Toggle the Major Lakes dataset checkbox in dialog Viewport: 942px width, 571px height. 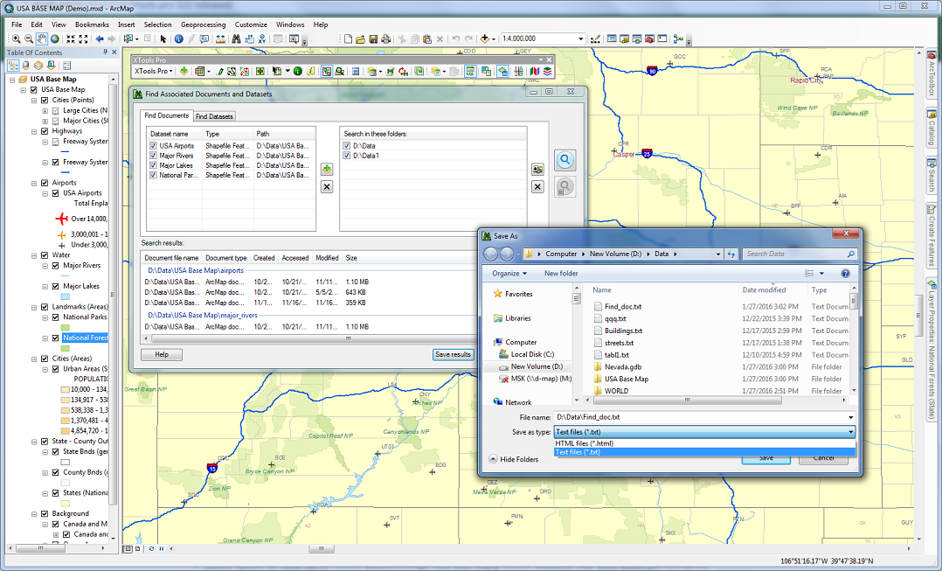click(x=153, y=165)
